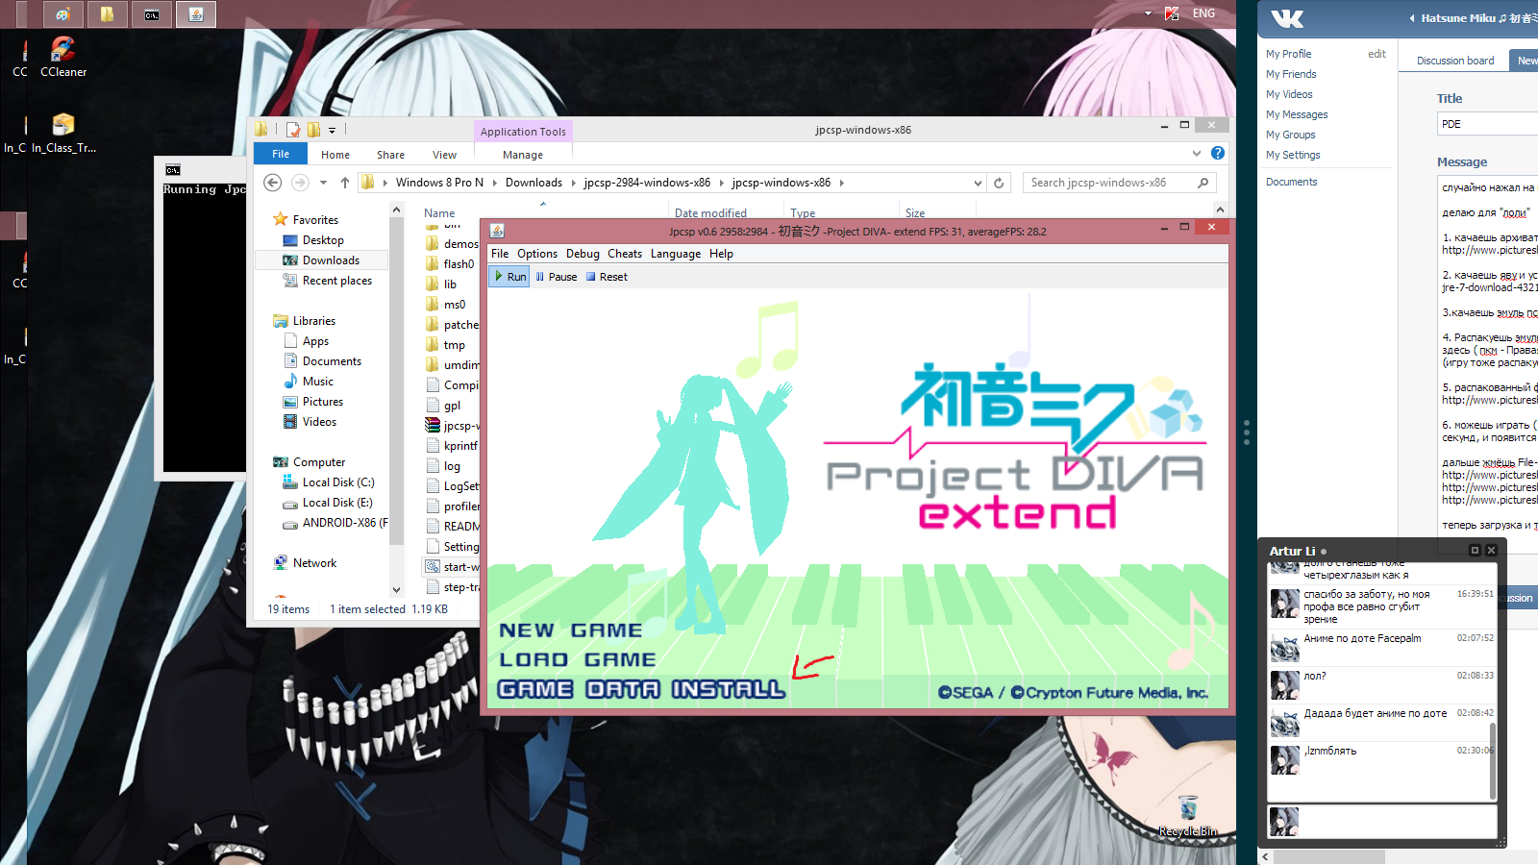
Task: Open the Help menu in Jpcsp
Action: [721, 254]
